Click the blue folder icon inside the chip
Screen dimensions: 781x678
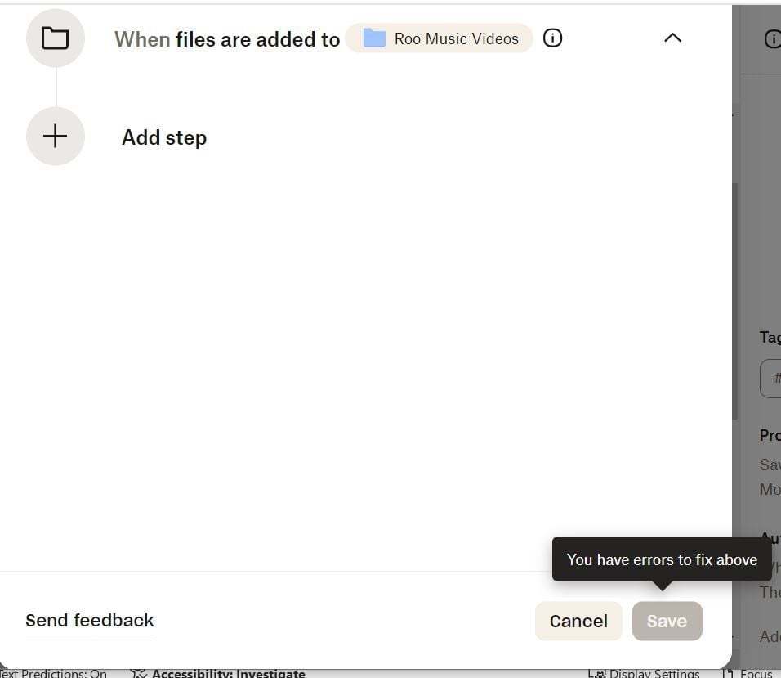(x=375, y=38)
